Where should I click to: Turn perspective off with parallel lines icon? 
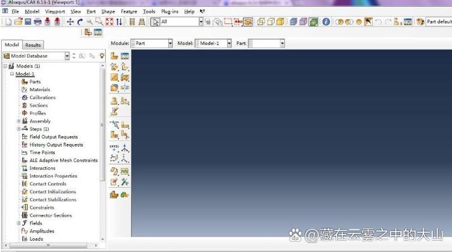click(132, 21)
